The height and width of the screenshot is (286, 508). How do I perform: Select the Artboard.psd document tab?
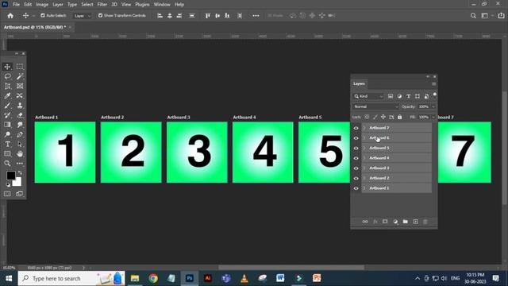[35, 27]
